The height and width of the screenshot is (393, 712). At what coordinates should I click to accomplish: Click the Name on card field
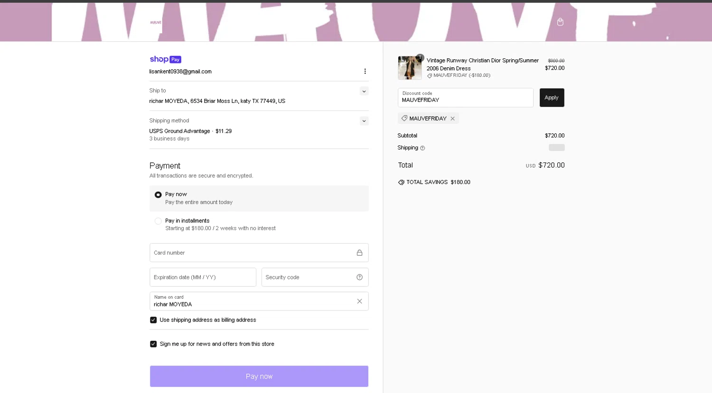point(259,301)
